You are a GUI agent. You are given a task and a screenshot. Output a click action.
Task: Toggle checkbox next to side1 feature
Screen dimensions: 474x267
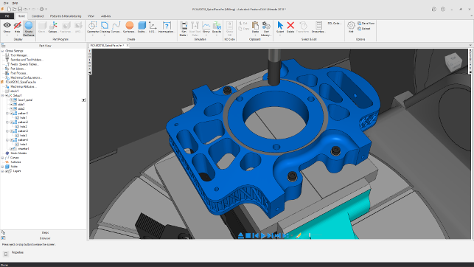(11, 104)
